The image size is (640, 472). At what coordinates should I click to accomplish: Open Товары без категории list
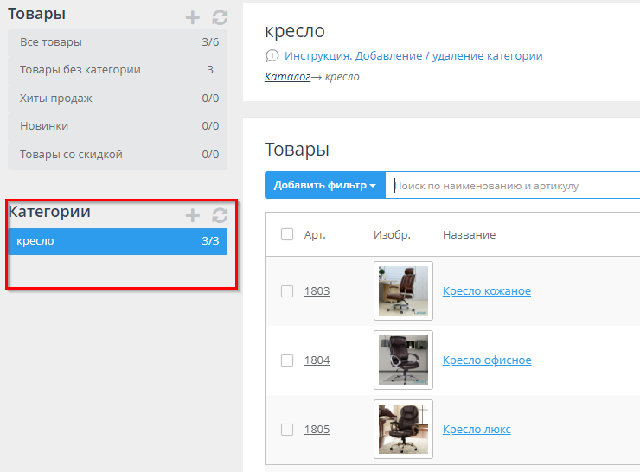point(117,70)
